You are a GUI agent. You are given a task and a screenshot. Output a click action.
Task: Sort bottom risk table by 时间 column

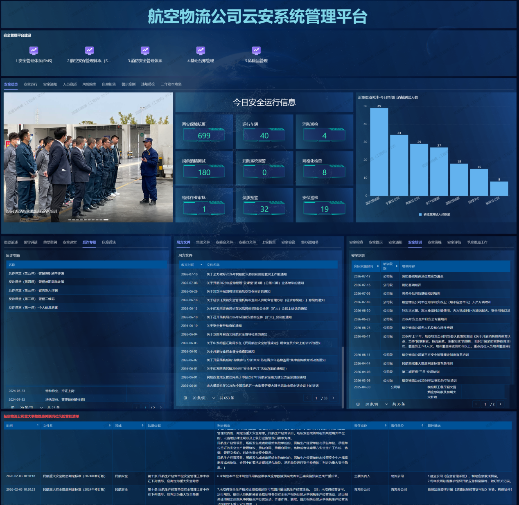tap(38, 426)
